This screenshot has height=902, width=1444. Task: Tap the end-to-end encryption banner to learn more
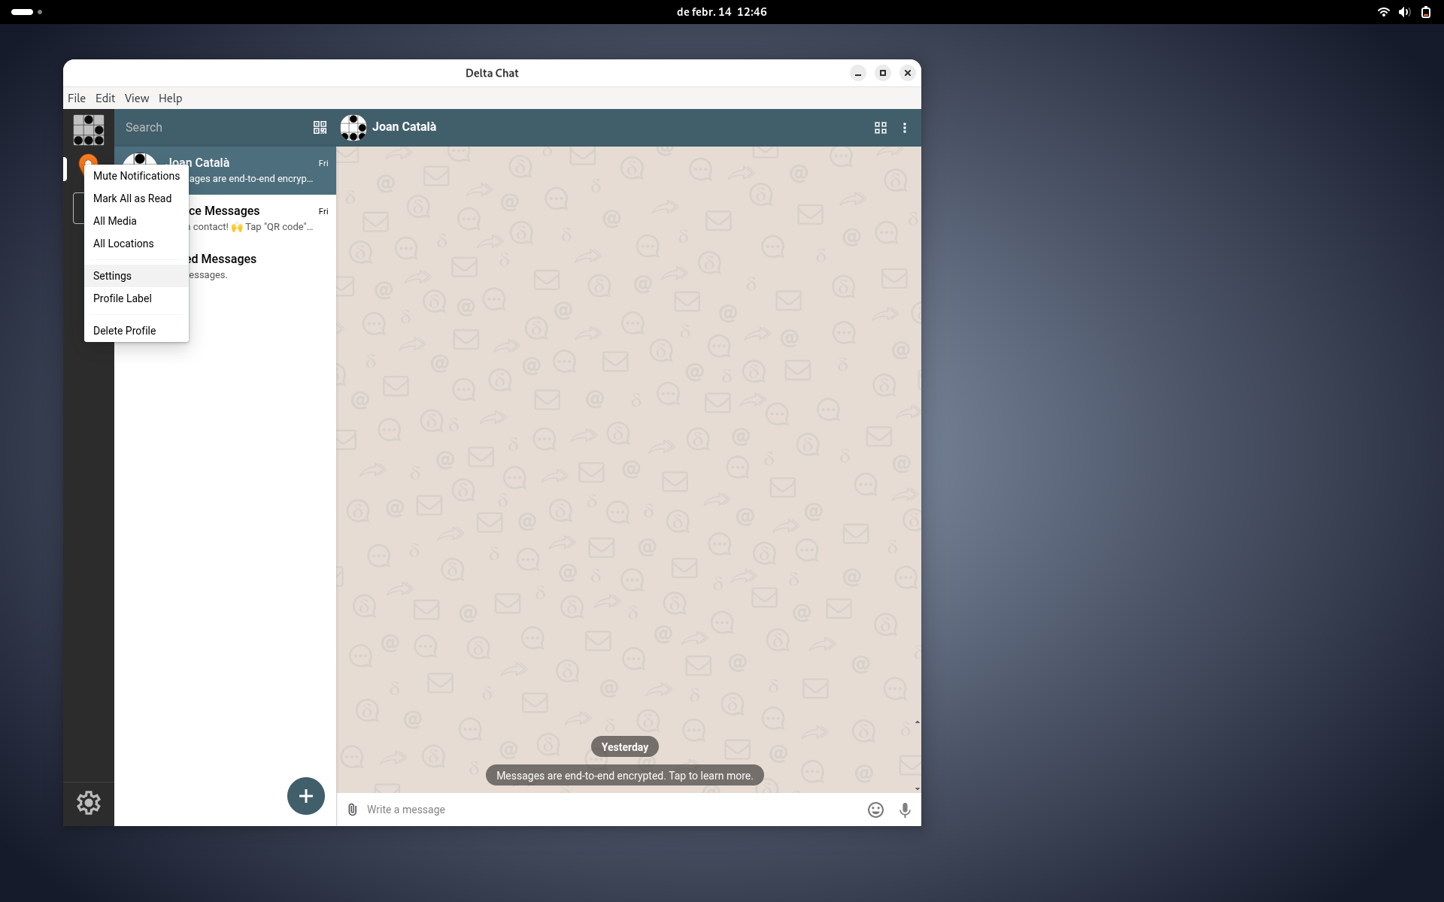pos(624,775)
